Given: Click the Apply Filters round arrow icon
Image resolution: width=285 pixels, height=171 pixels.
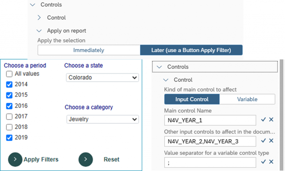Looking at the screenshot, I should point(15,159).
